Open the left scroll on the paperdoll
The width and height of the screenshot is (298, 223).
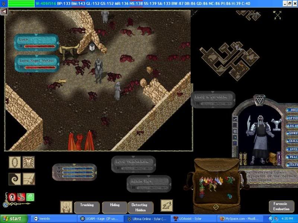(x=241, y=159)
